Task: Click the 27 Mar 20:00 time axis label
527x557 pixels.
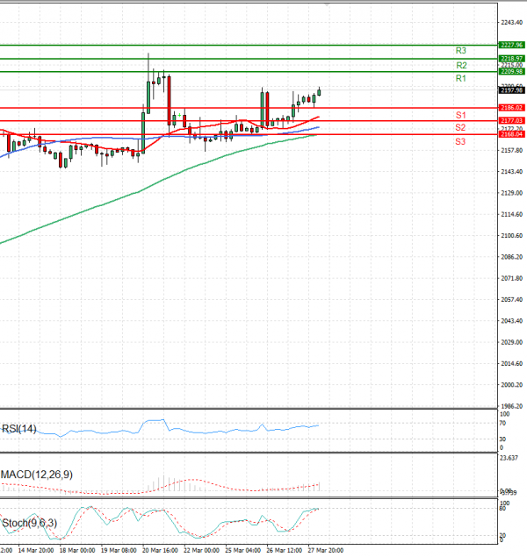Action: tap(325, 551)
